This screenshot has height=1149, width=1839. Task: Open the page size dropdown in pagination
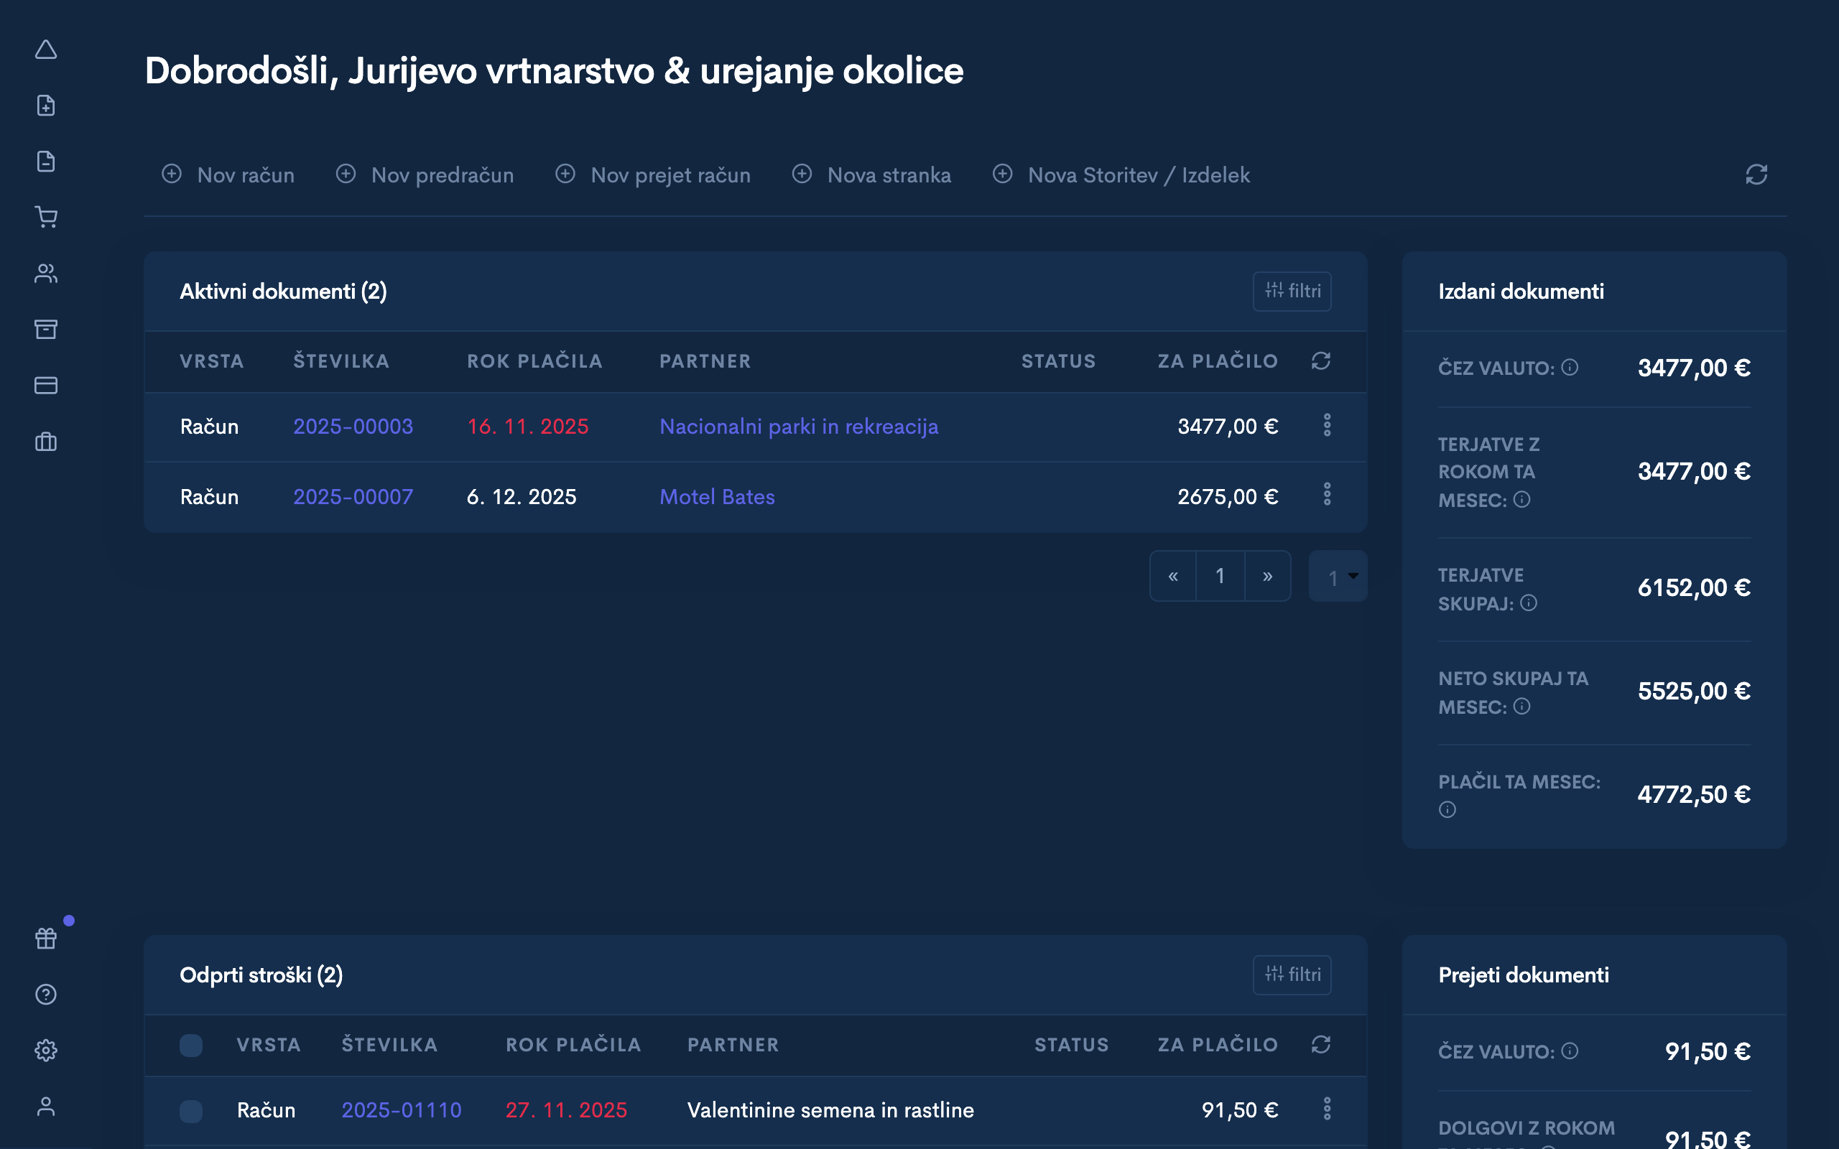[x=1338, y=576]
